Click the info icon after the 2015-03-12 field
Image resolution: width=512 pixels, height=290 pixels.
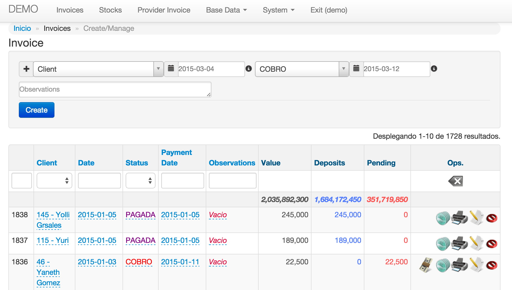(x=434, y=69)
